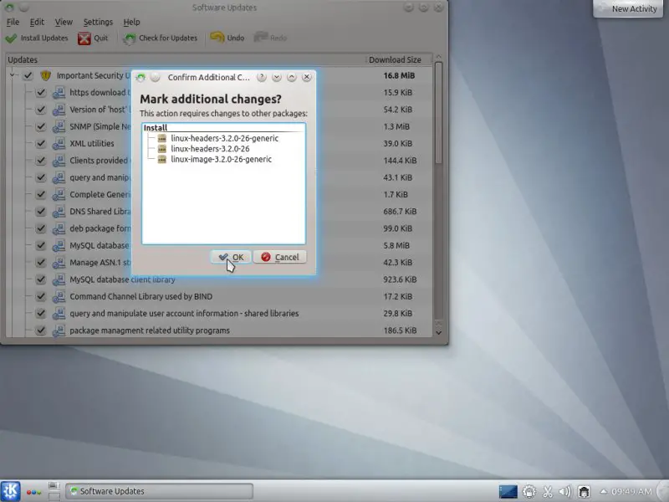Toggle the XML utilities checkbox
The image size is (669, 502).
click(40, 143)
